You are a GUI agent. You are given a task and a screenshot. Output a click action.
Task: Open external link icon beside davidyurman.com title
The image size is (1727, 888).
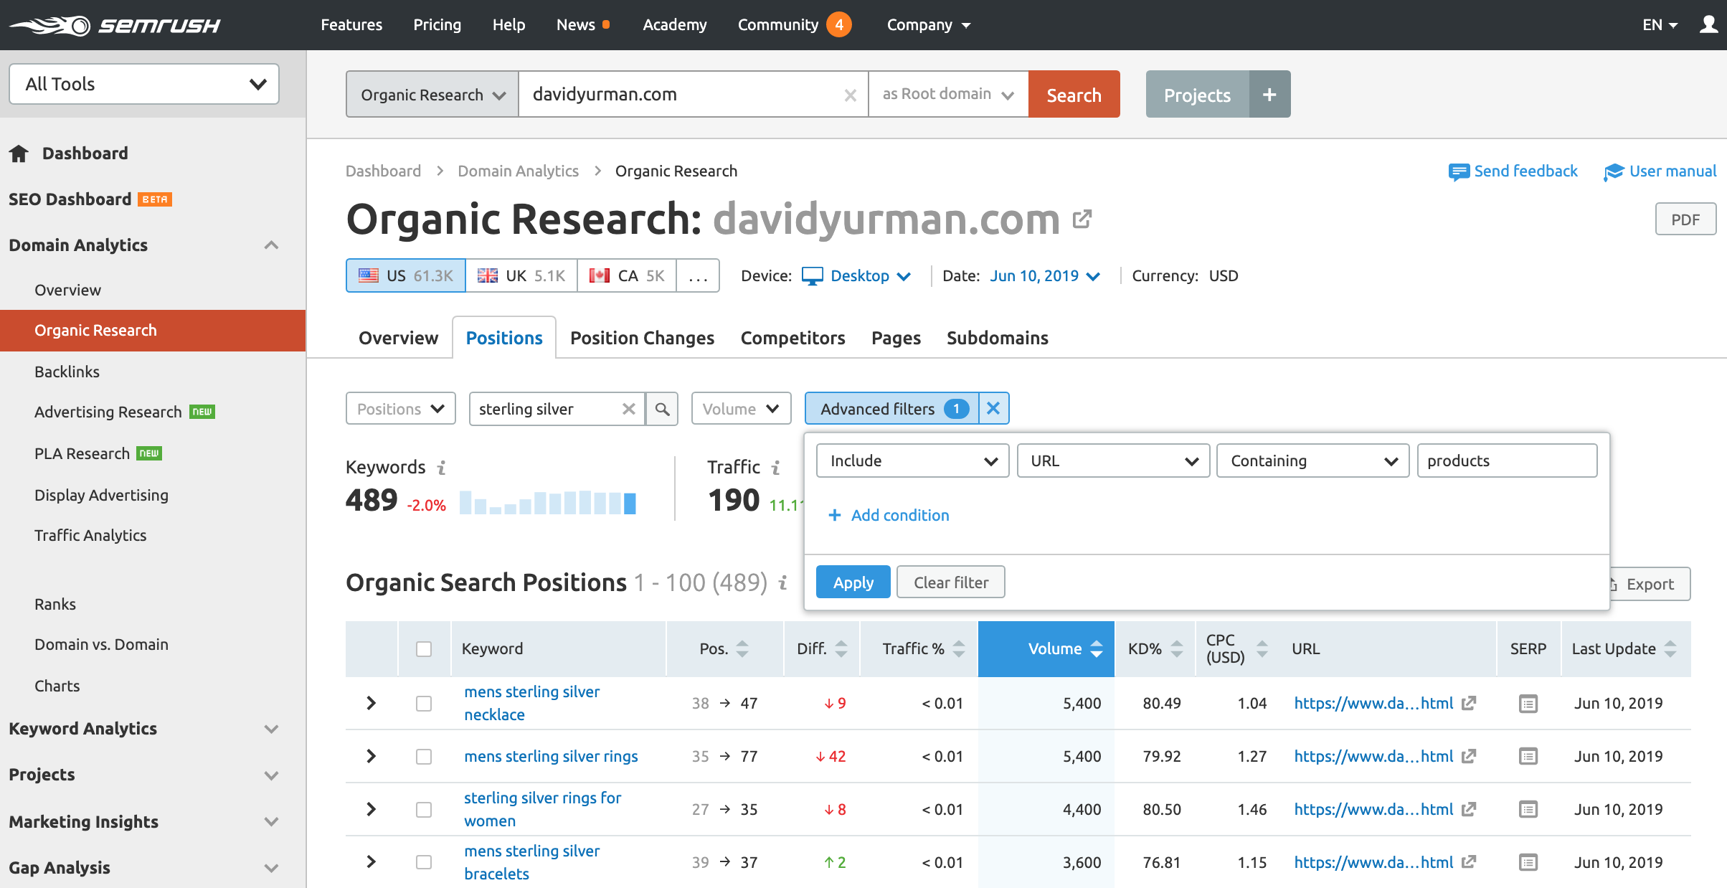click(1082, 219)
